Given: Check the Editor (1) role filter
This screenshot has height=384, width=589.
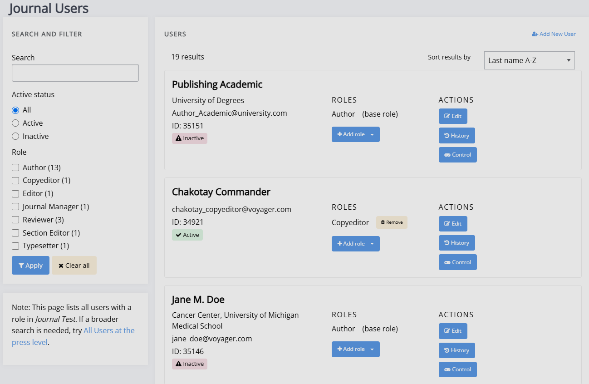Looking at the screenshot, I should [15, 193].
